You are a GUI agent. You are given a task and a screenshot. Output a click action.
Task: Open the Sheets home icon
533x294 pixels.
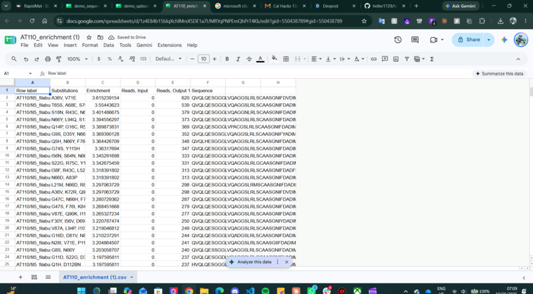pos(10,40)
